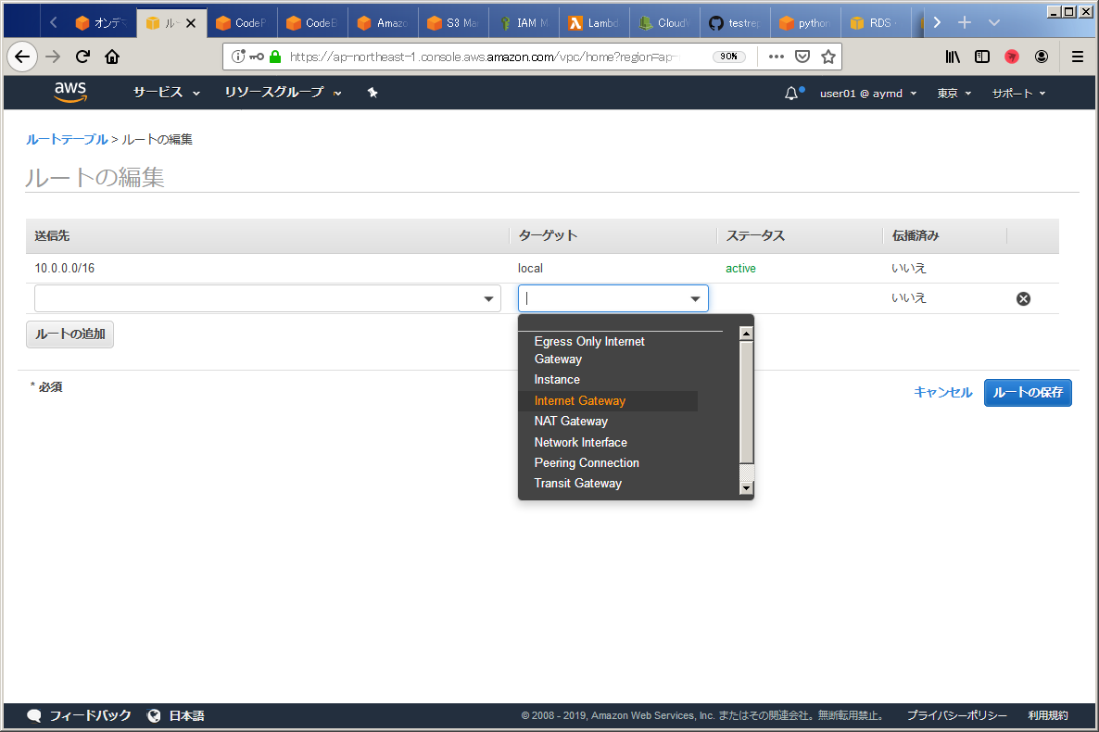Close the current ルート tab
Image resolution: width=1099 pixels, height=732 pixels.
191,23
